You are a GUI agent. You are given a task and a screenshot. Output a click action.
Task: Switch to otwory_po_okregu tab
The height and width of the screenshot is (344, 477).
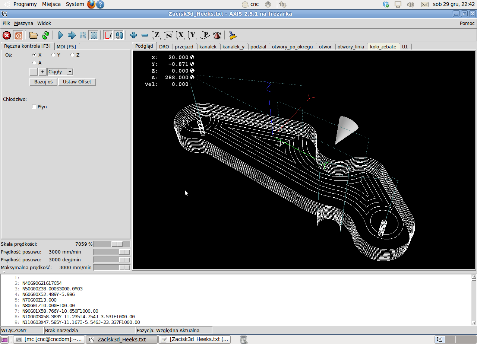[293, 47]
